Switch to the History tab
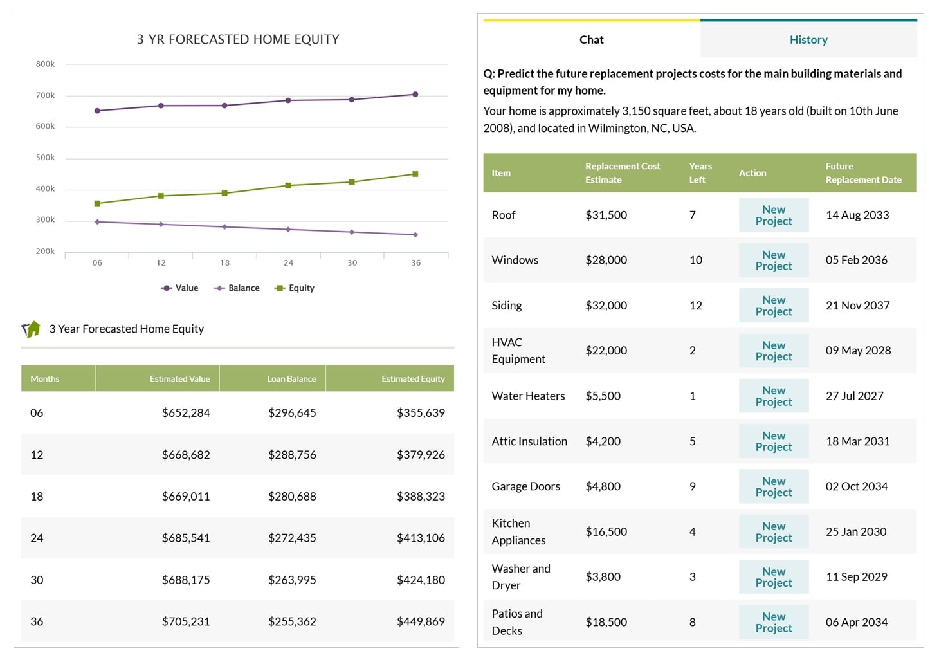 coord(808,39)
